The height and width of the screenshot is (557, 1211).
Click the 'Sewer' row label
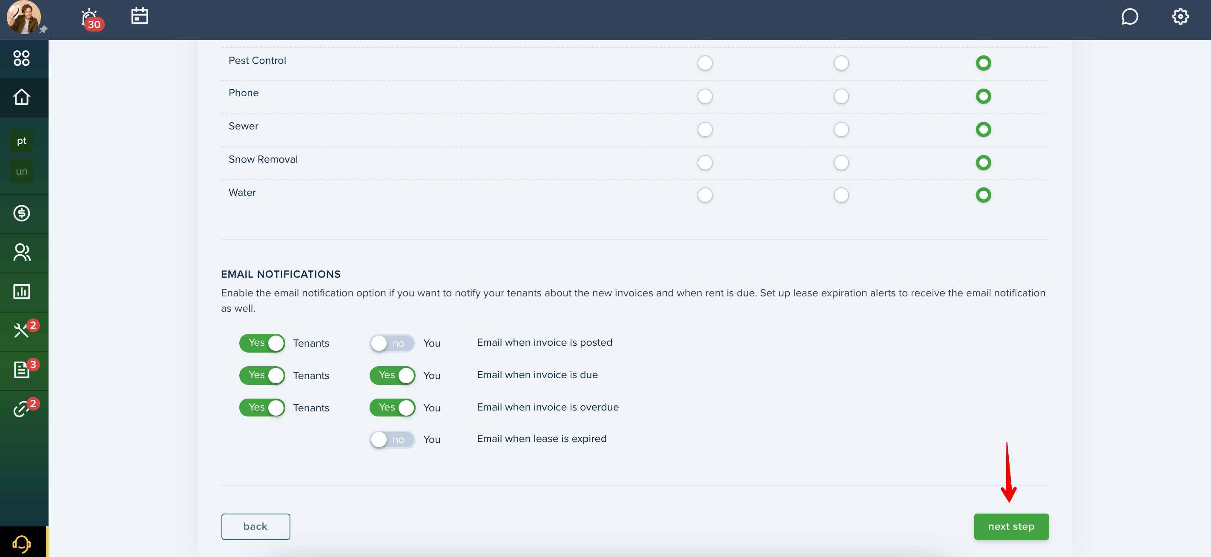click(243, 126)
